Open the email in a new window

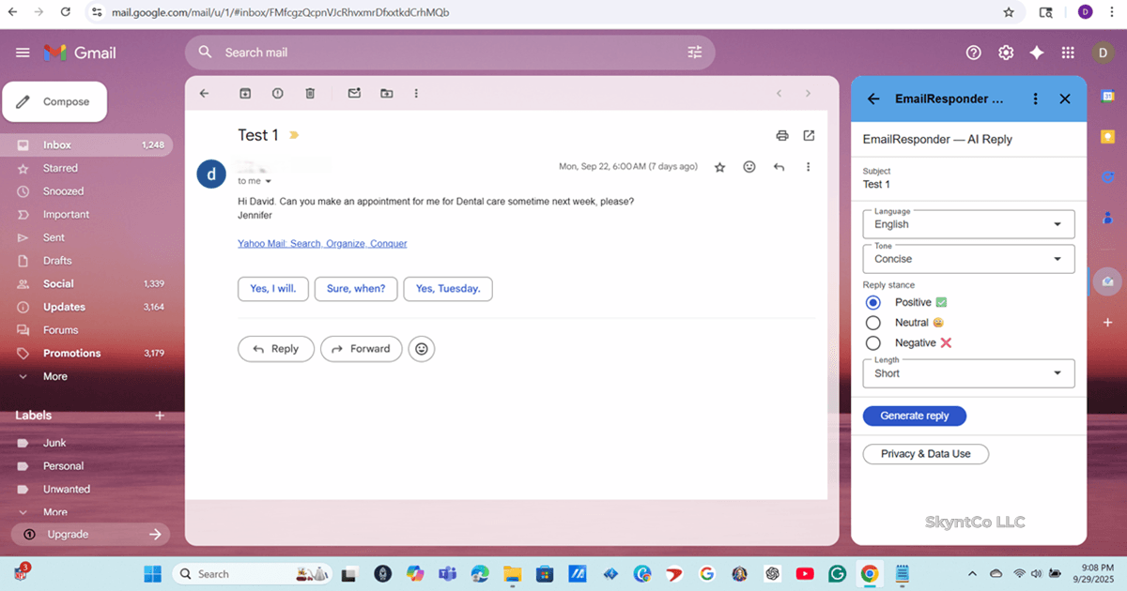[x=809, y=135]
